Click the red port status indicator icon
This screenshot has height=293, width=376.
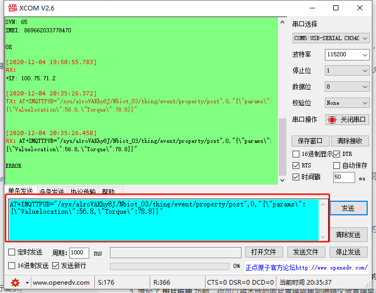pos(332,119)
